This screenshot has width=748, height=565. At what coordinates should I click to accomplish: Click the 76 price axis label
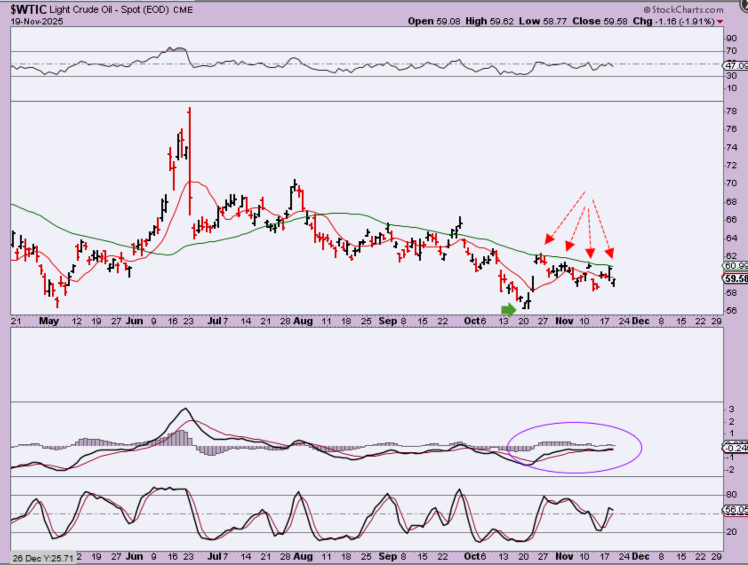[731, 129]
